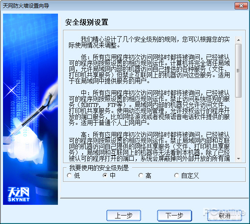This screenshot has width=250, height=224.
Task: Click the paragraph starting with 高：所有应用程序
Action: [x=149, y=146]
